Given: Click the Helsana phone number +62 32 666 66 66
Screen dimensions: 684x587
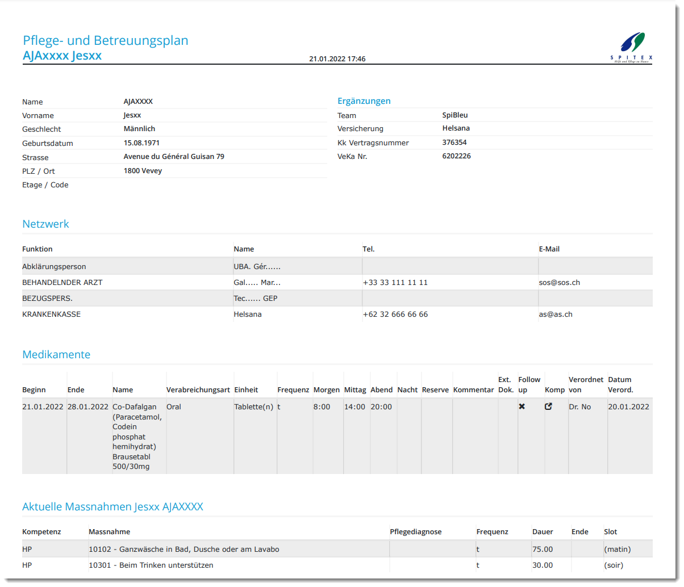Looking at the screenshot, I should coord(395,314).
